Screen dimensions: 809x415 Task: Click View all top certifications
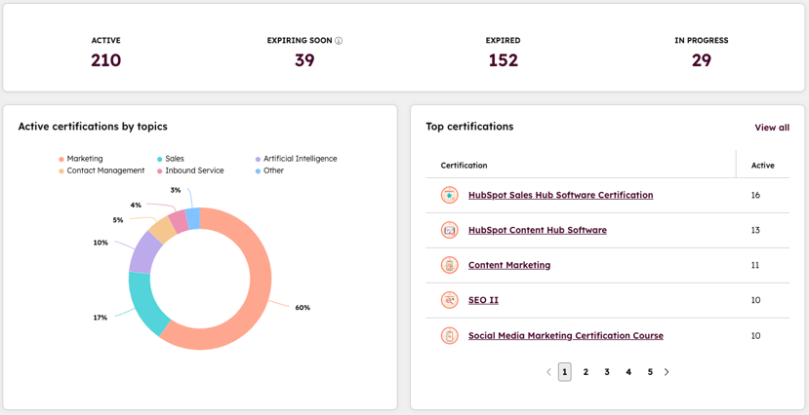point(772,128)
